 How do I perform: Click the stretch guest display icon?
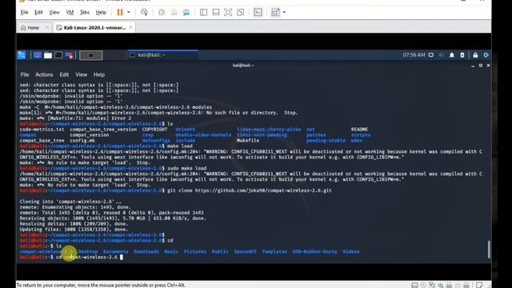275,13
